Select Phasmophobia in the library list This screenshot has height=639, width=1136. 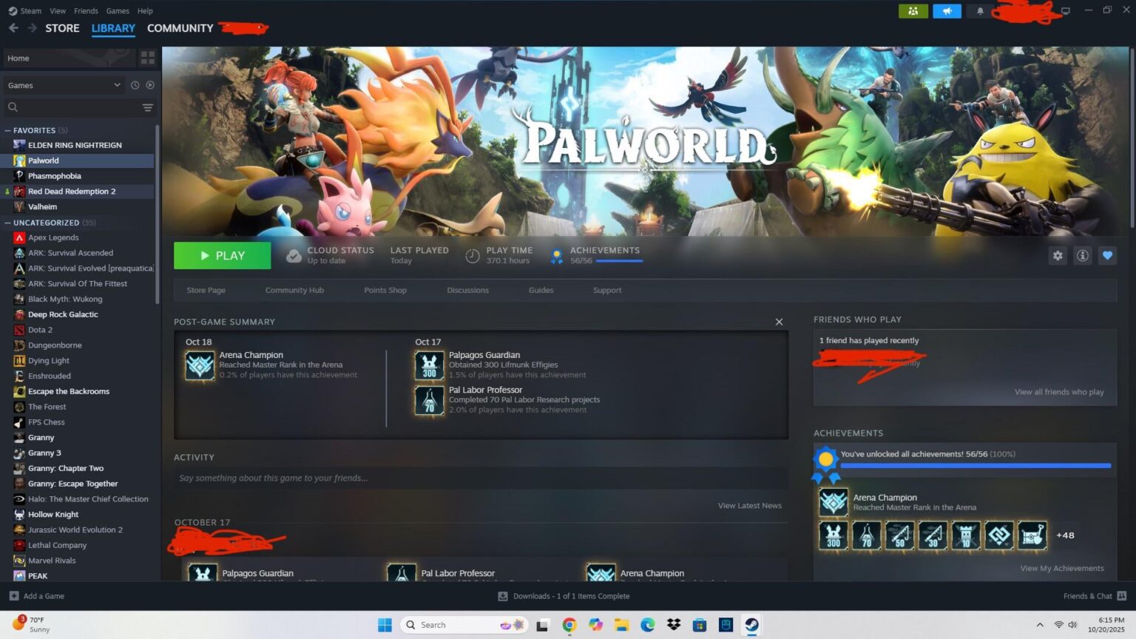tap(55, 176)
